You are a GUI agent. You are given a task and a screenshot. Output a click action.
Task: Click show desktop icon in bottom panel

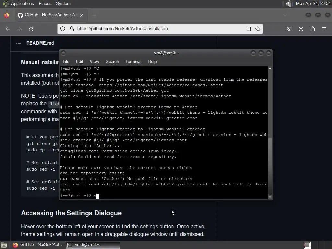(x=4, y=245)
